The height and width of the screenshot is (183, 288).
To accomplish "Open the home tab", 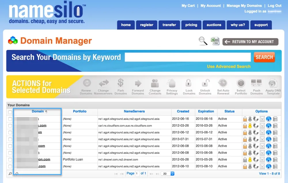I will point(126,25).
